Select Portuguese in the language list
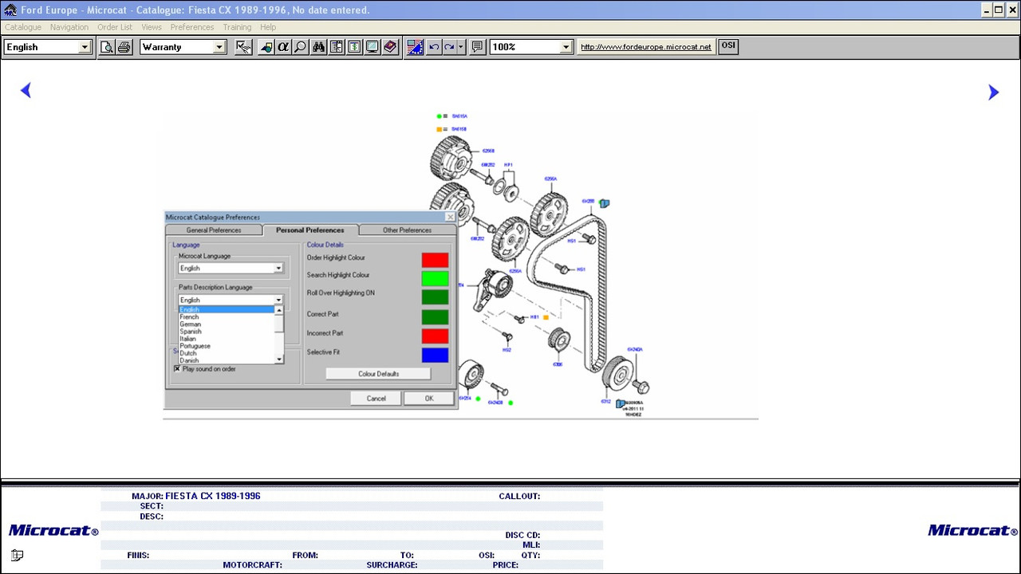 [227, 346]
